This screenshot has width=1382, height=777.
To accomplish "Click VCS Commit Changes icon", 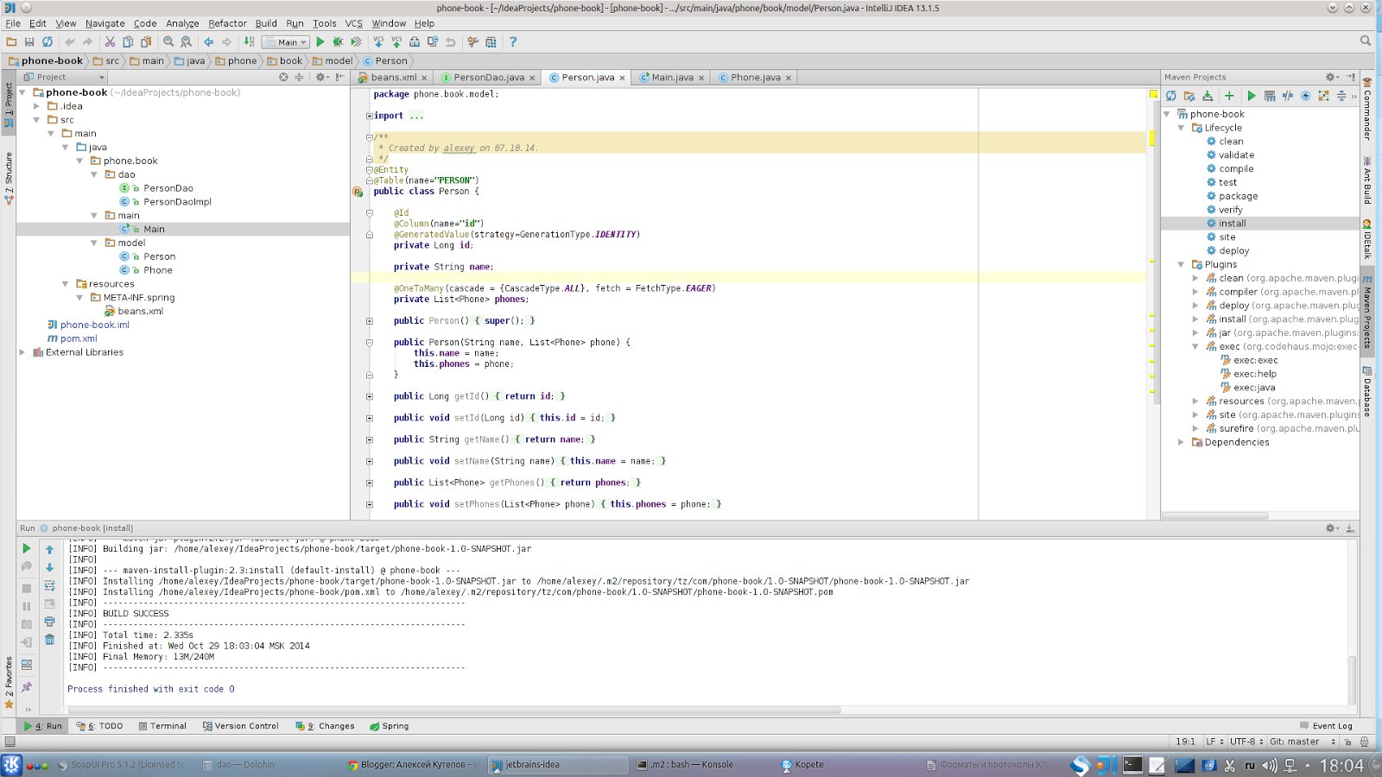I will (x=396, y=41).
